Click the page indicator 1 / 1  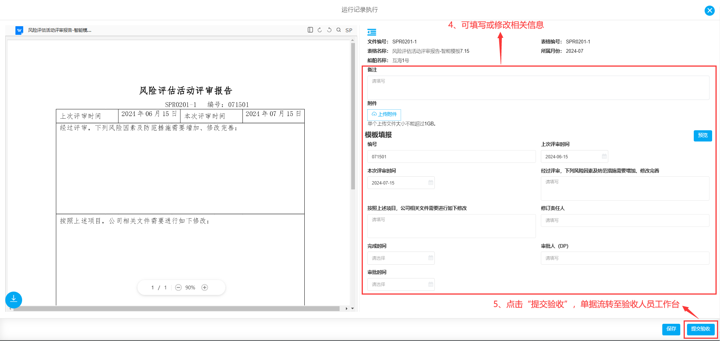point(159,287)
